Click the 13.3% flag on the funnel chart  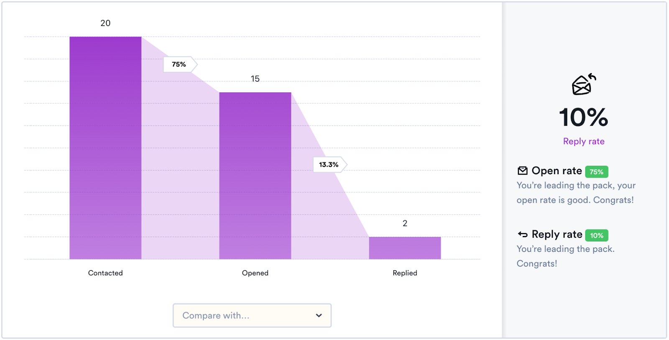[x=328, y=164]
